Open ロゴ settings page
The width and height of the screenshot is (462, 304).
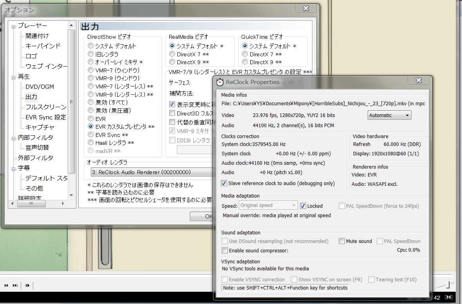coord(31,56)
